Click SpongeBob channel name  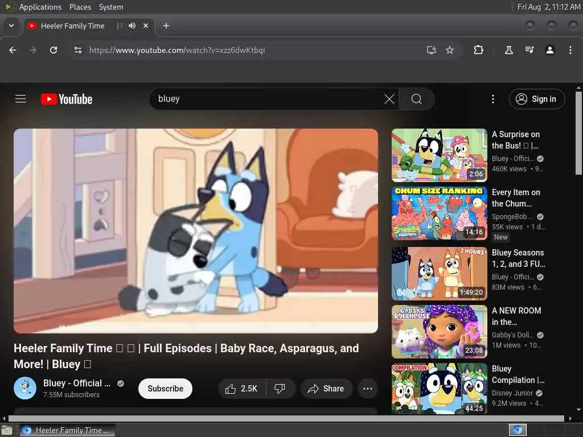coord(512,217)
